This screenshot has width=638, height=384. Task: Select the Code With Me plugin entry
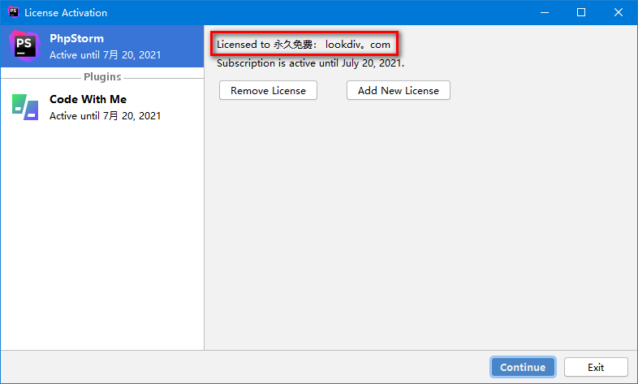(102, 107)
